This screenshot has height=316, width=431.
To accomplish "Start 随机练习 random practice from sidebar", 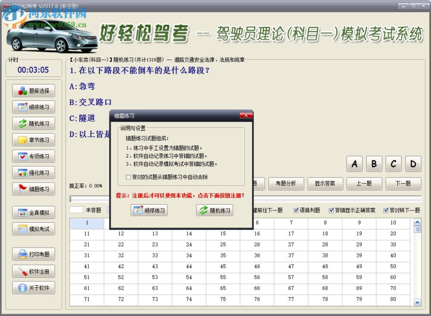I will [33, 123].
